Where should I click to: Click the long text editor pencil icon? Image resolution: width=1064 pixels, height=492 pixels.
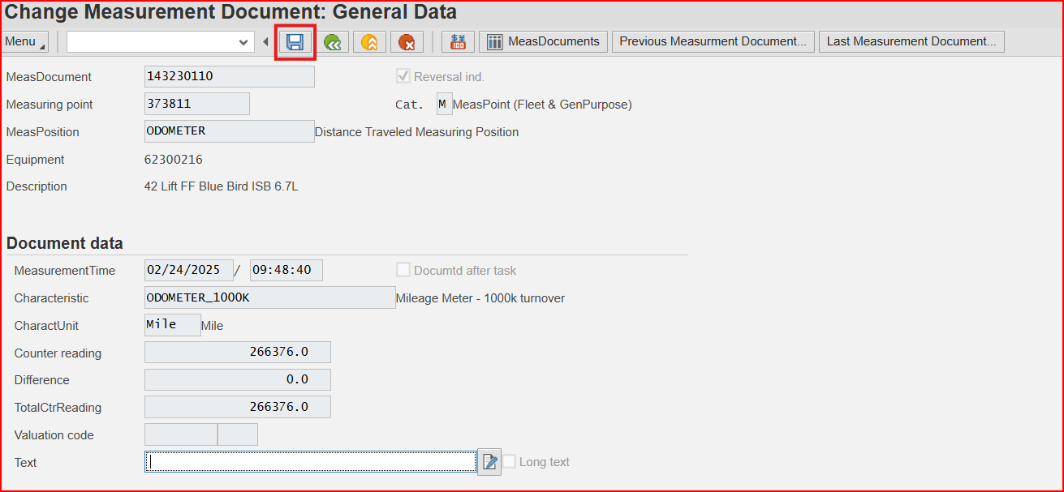tap(489, 462)
